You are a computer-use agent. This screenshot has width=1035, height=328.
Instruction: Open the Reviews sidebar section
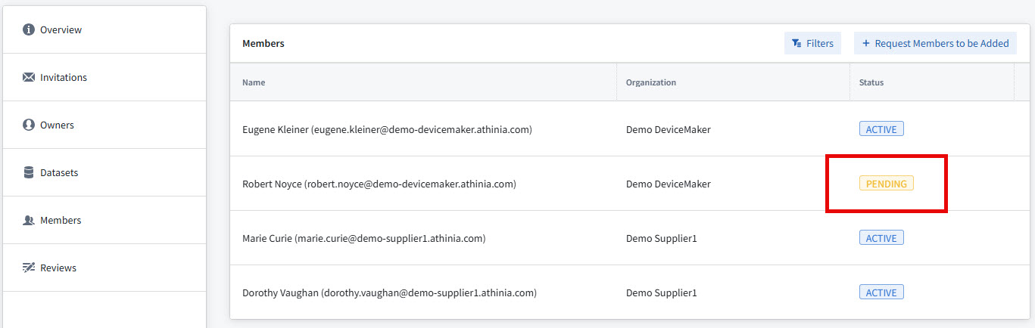[x=104, y=268]
